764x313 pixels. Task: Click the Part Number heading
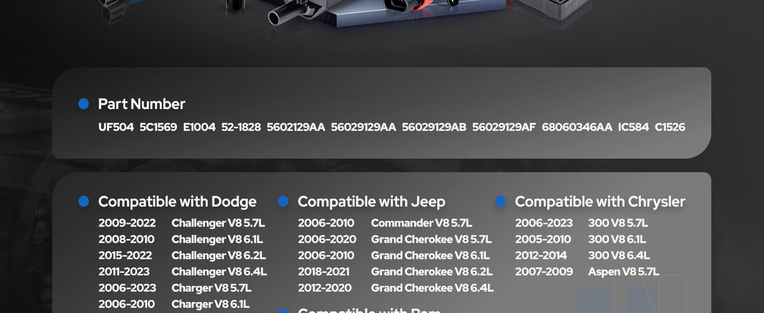pyautogui.click(x=141, y=104)
